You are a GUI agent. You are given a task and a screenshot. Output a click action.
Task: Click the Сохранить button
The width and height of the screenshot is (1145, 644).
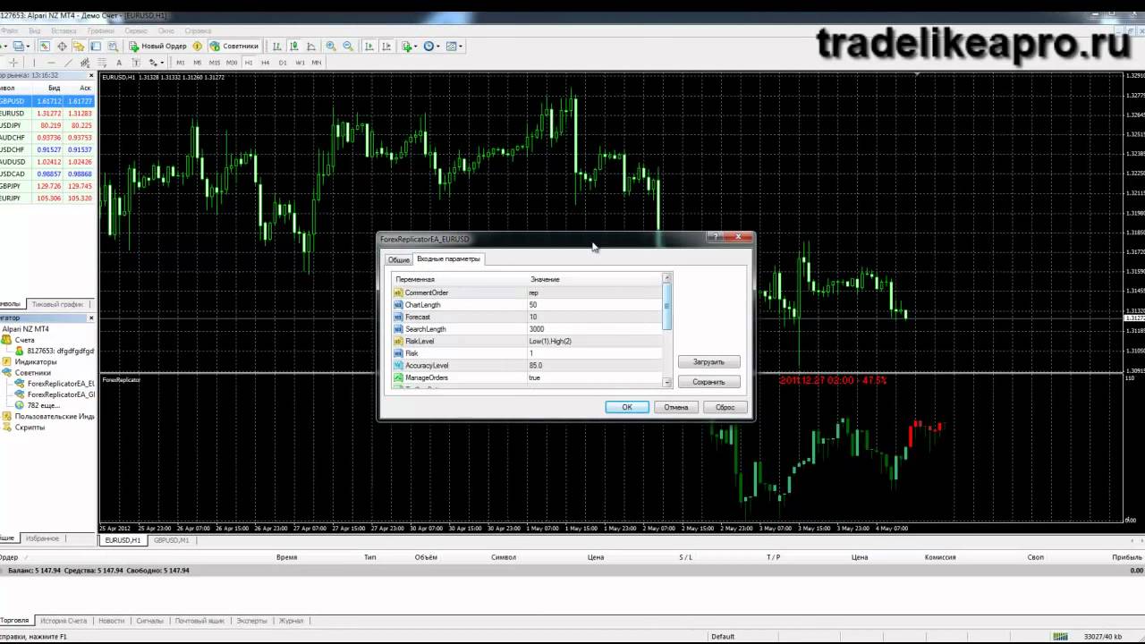[x=708, y=382]
